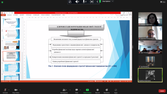Open the Zoom View layout button

pyautogui.click(x=163, y=2)
